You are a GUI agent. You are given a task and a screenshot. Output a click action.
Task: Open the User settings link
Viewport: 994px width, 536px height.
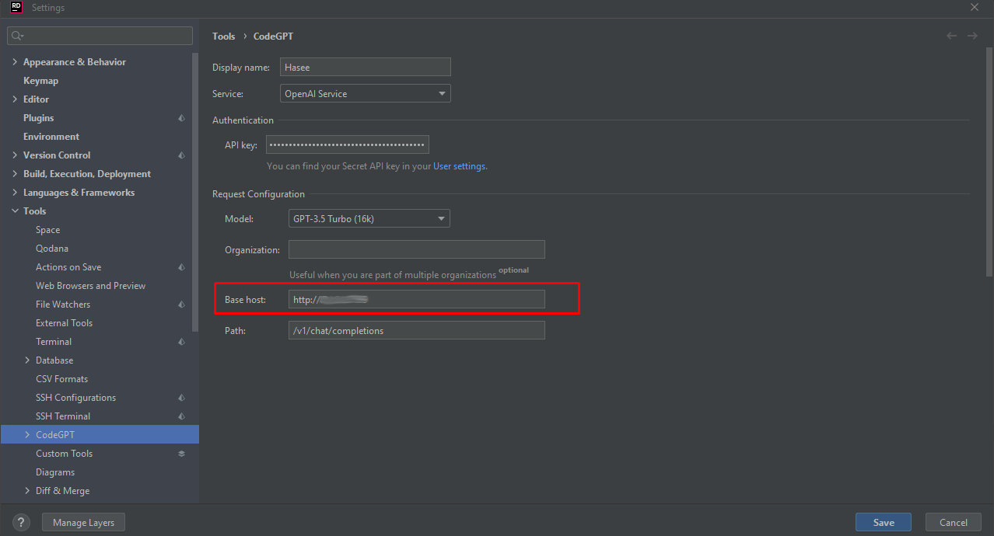pyautogui.click(x=460, y=166)
